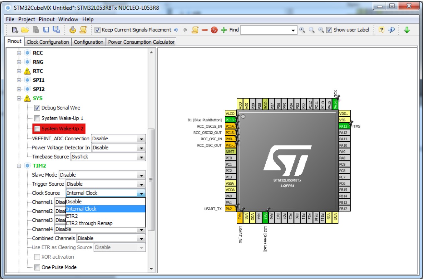Choose ETR2 through Remap option

click(x=106, y=223)
